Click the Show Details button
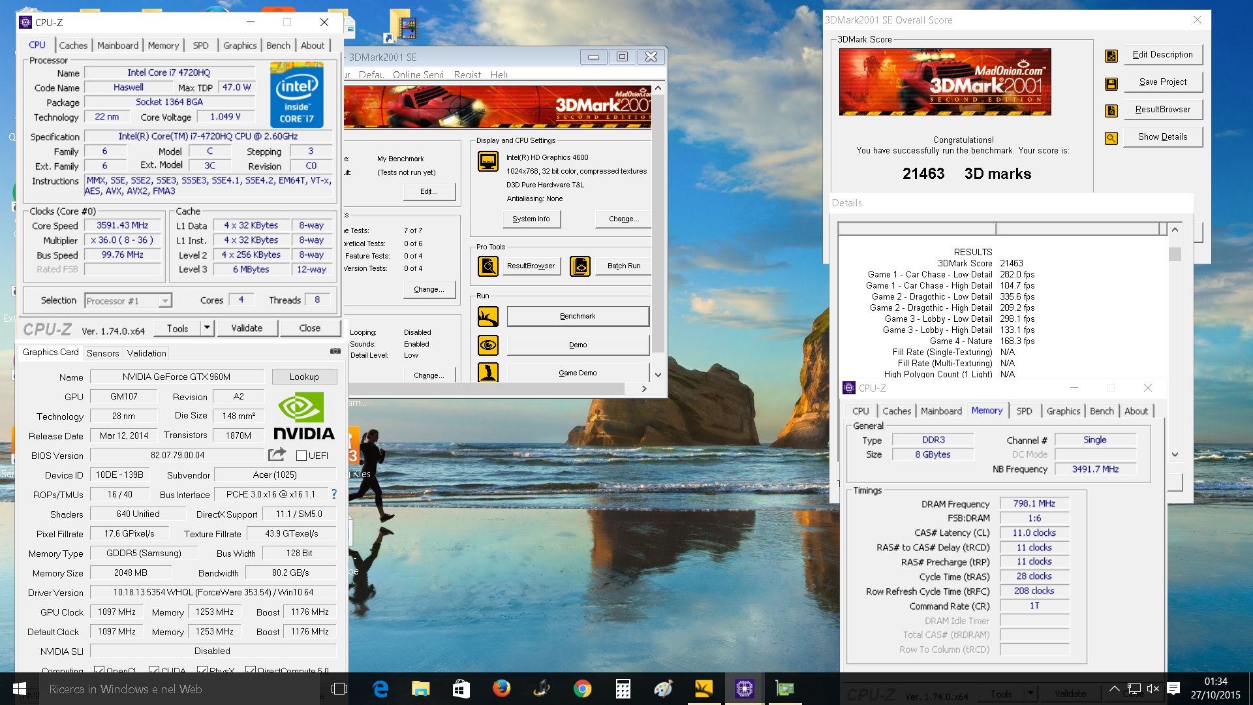Viewport: 1253px width, 705px height. (1163, 137)
